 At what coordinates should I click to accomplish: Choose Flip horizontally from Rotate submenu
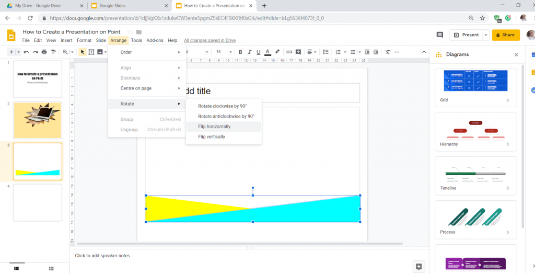pos(214,127)
